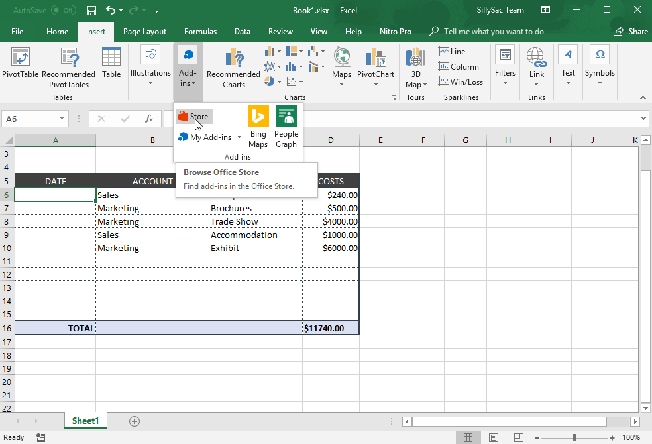Viewport: 652px width, 444px height.
Task: Open the Formulas ribbon tab
Action: click(x=200, y=32)
